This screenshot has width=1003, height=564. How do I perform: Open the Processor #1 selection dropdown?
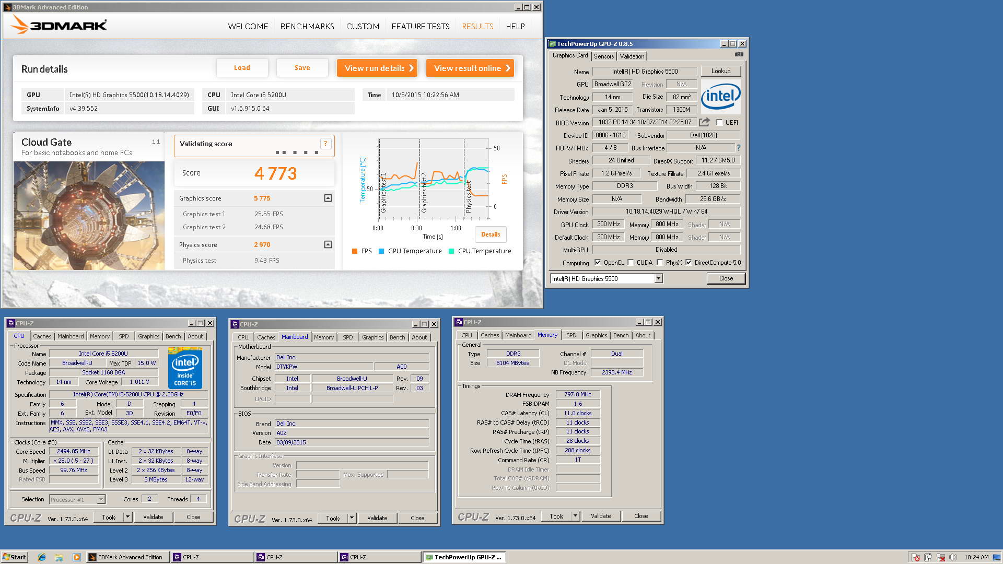click(x=101, y=500)
